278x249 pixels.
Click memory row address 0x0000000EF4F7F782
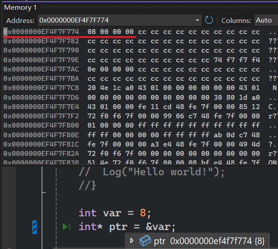pyautogui.click(x=41, y=41)
